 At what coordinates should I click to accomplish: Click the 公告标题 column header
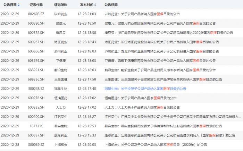pos(111,5)
